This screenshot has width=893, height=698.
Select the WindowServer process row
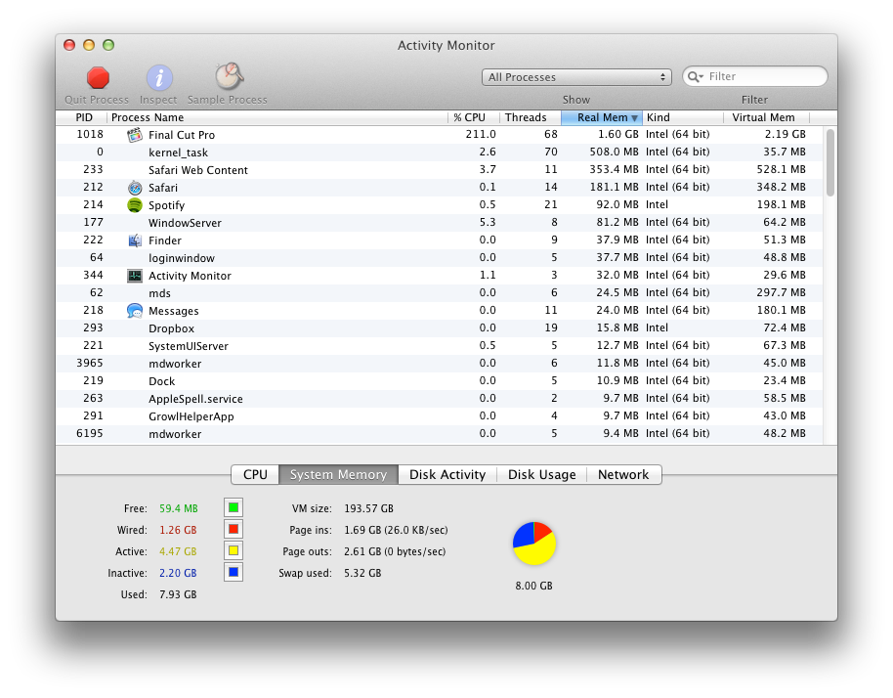(x=439, y=223)
